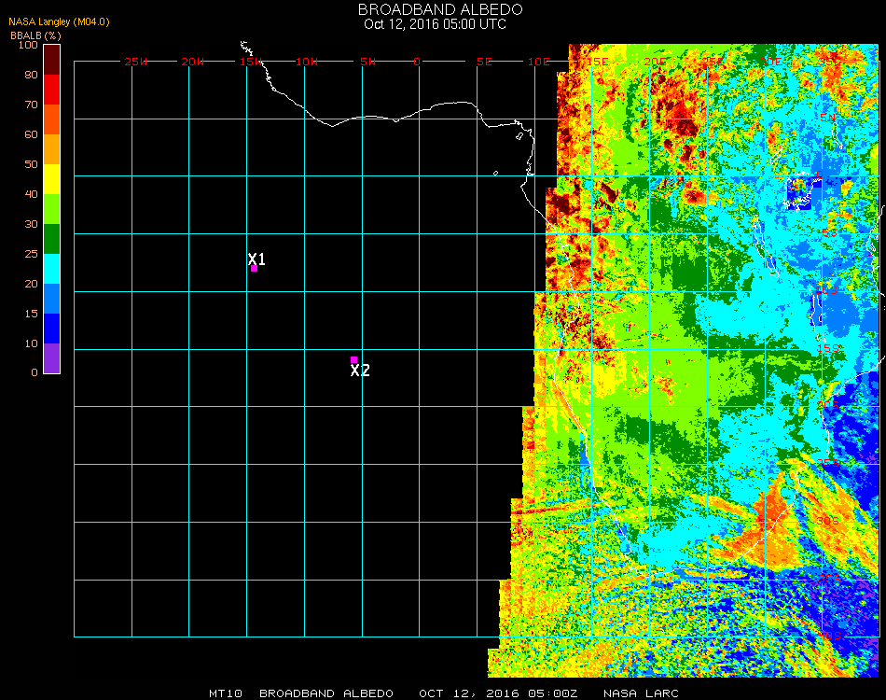
Task: Click the cyan 20-25 colorbar swatch
Action: click(x=52, y=269)
